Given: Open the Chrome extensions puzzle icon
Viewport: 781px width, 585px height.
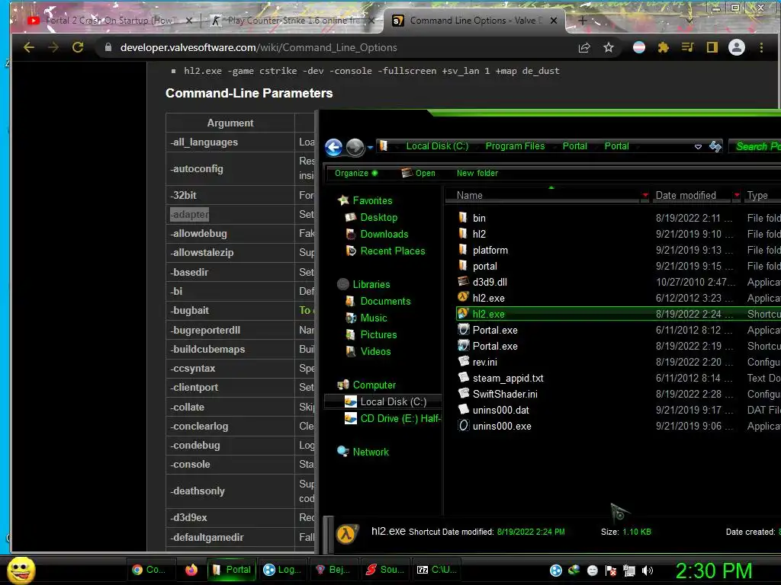Looking at the screenshot, I should 663,47.
